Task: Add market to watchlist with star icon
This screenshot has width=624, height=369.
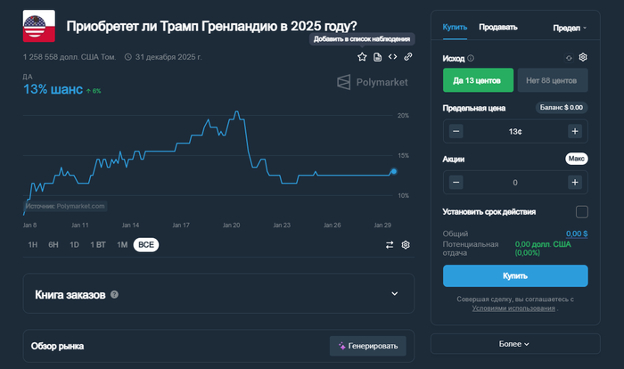Action: click(x=362, y=57)
